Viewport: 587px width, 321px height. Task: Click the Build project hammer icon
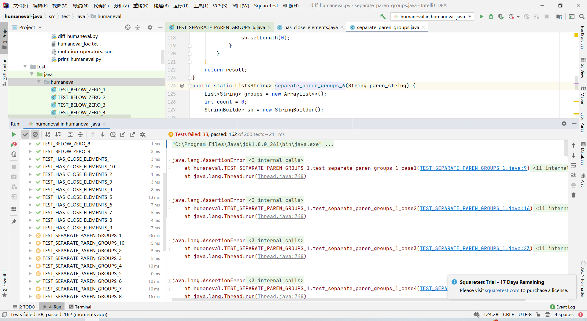(383, 16)
